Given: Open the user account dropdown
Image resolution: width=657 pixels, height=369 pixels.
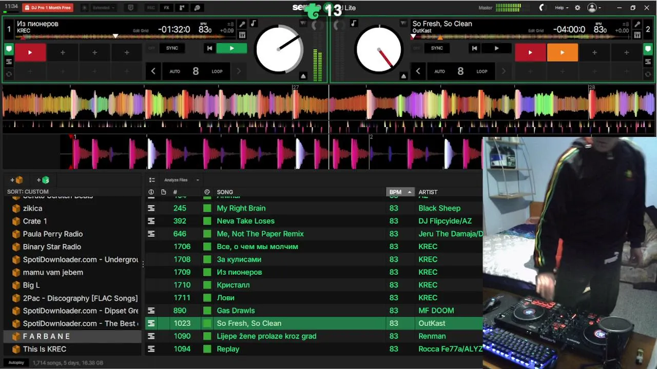Looking at the screenshot, I should click(x=594, y=8).
